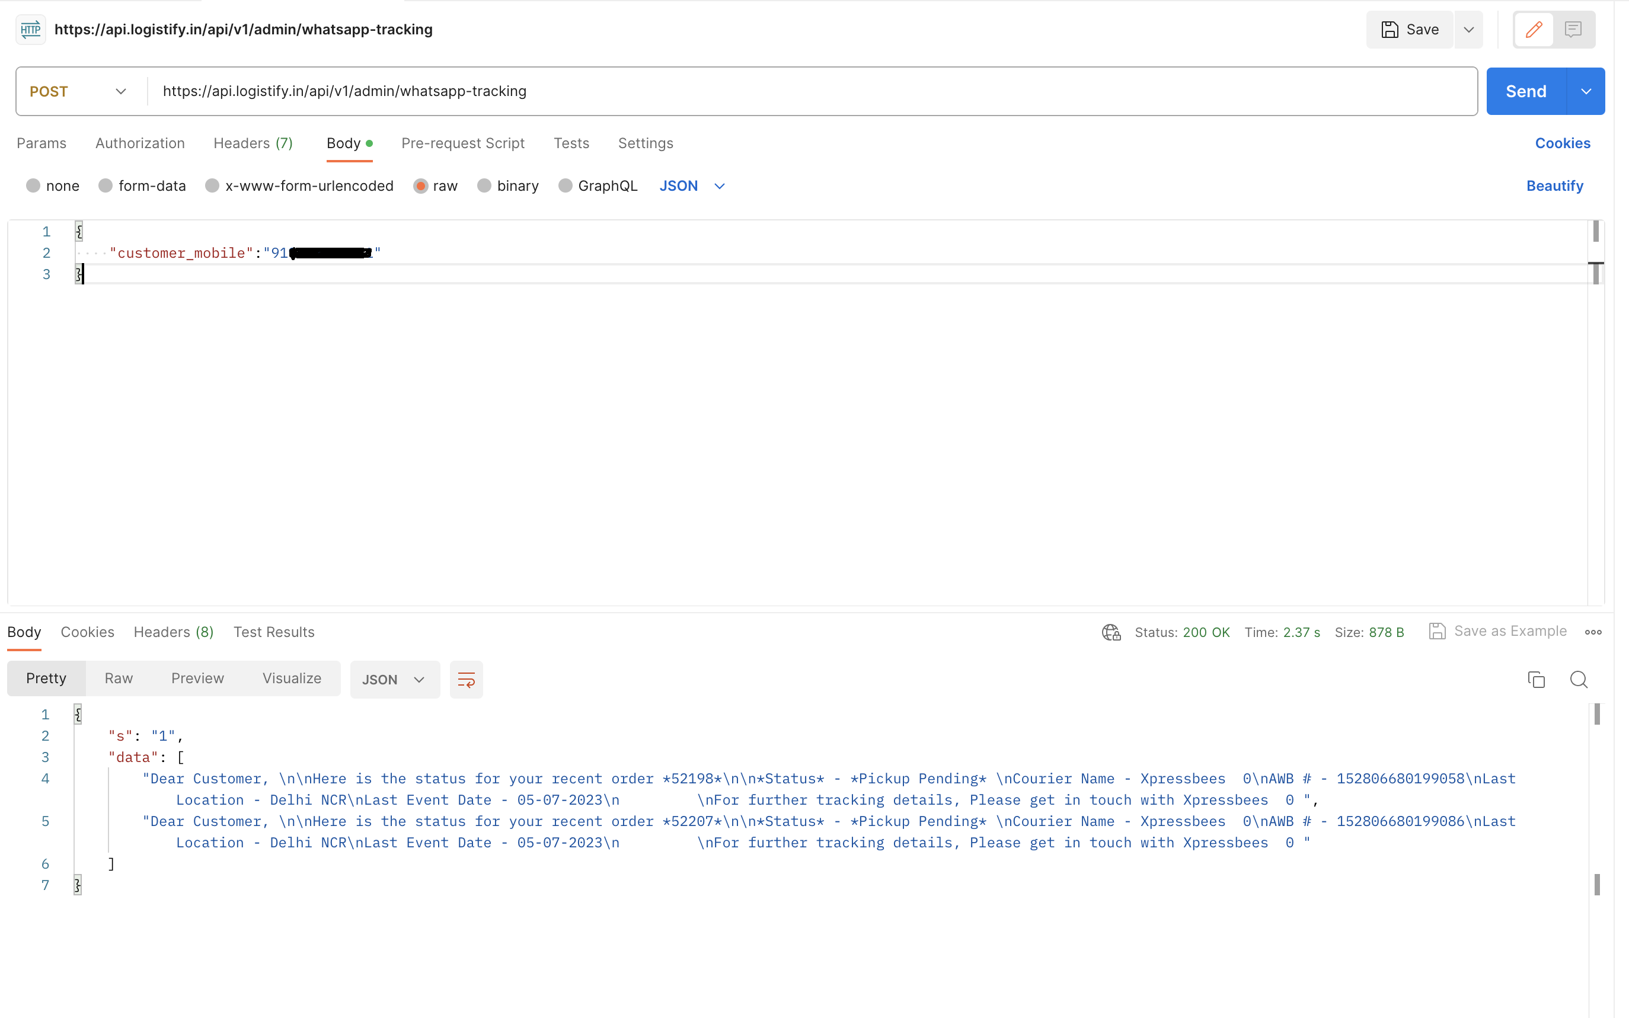1629x1018 pixels.
Task: Click the Beautify link
Action: pyautogui.click(x=1554, y=186)
